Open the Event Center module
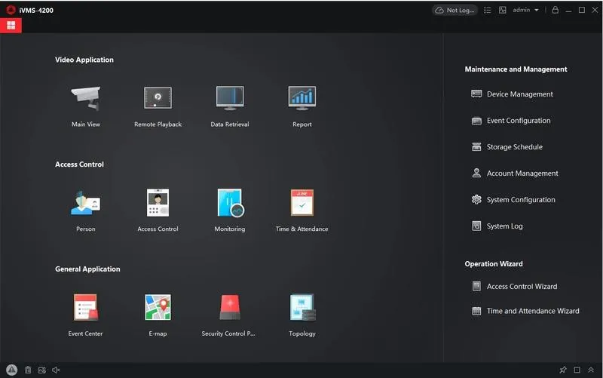 pyautogui.click(x=85, y=307)
